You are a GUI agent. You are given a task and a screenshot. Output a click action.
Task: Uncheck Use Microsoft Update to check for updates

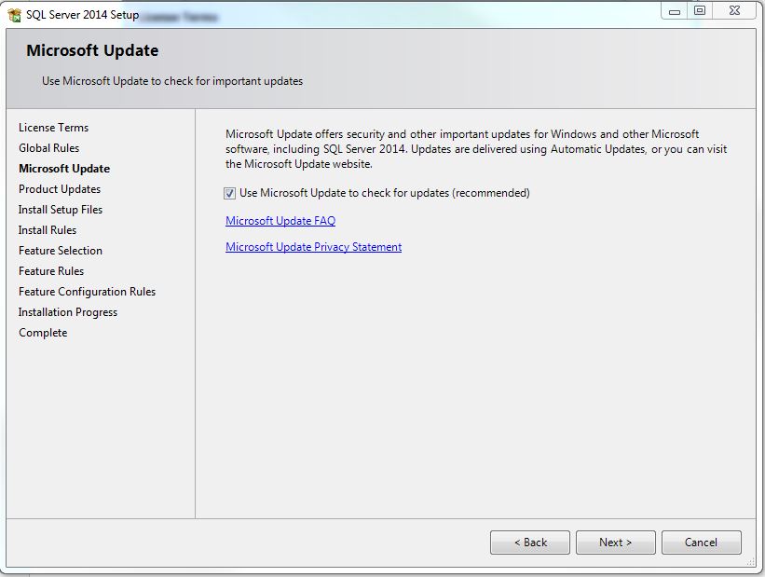click(229, 193)
